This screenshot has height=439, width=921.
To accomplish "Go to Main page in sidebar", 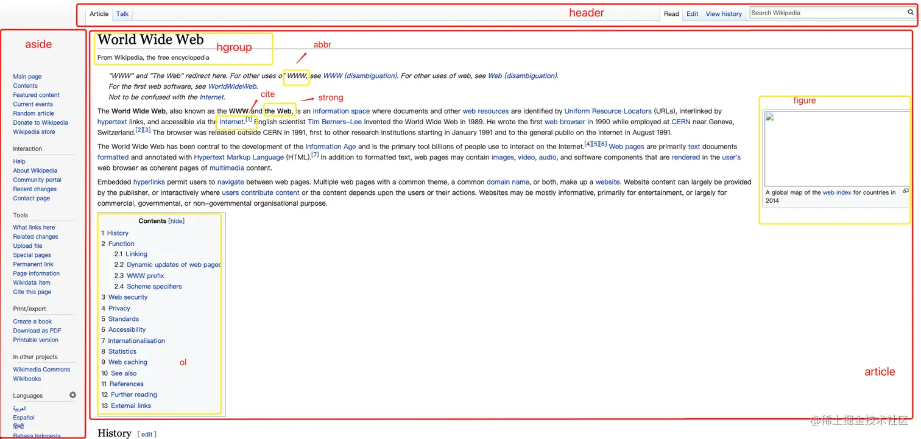I will 27,77.
